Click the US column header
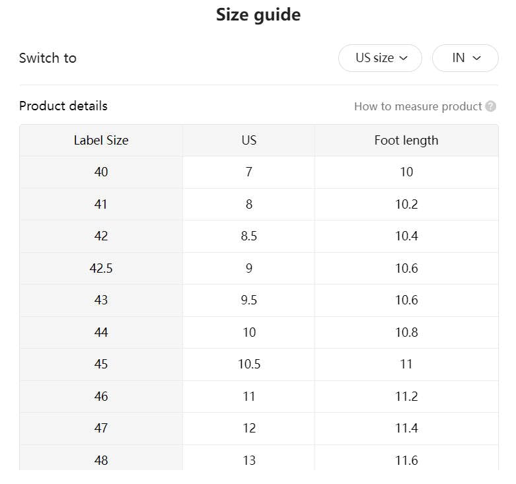This screenshot has width=516, height=484. (x=249, y=140)
